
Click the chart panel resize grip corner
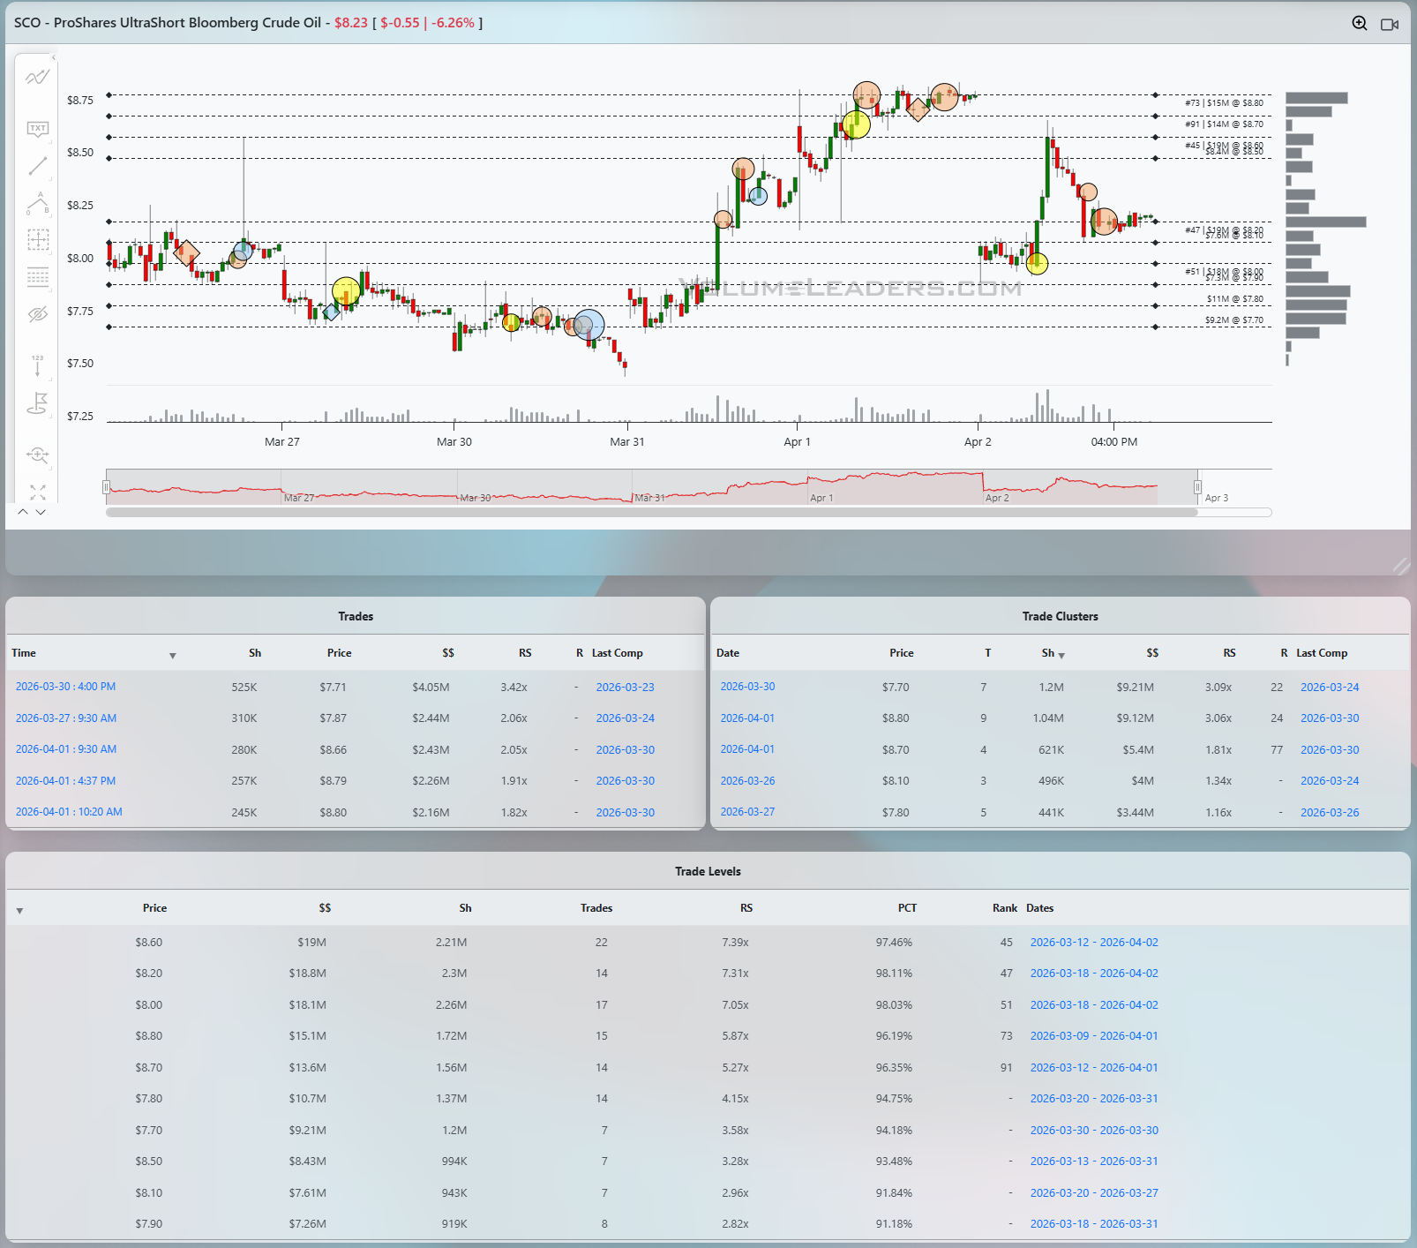1401,567
